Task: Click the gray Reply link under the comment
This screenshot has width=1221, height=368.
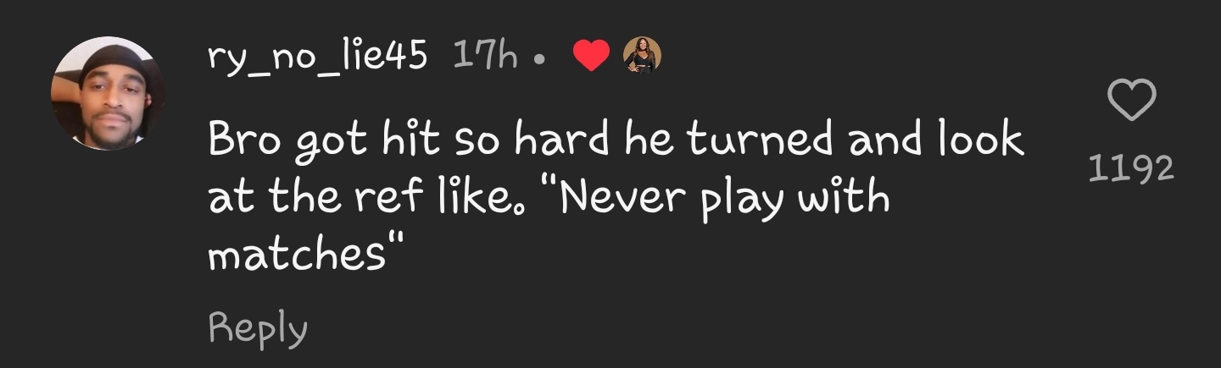Action: tap(258, 328)
